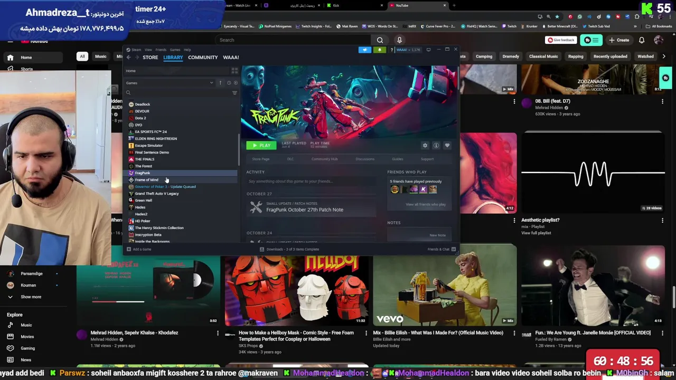Click YouTube notifications bell icon
The width and height of the screenshot is (676, 380).
642,40
